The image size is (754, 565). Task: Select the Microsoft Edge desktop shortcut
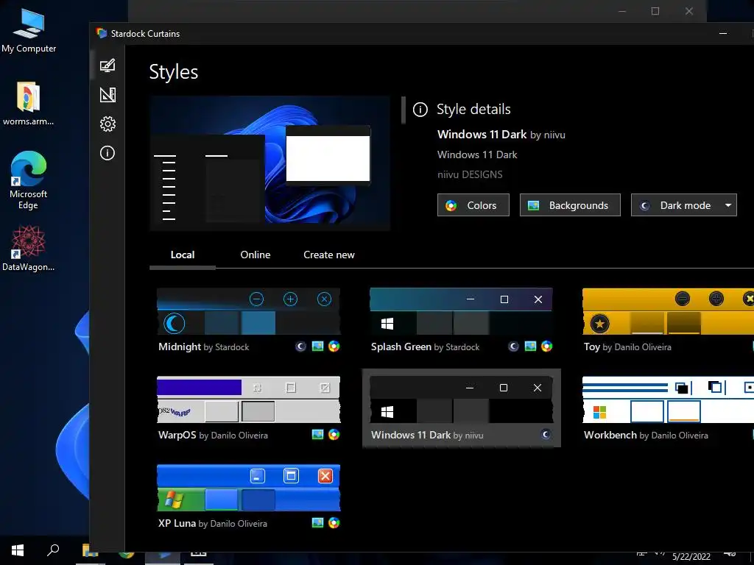(x=29, y=180)
